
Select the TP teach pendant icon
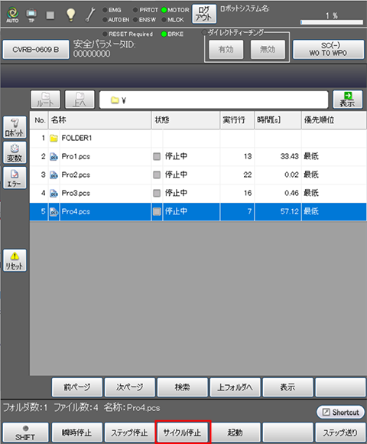[x=31, y=15]
